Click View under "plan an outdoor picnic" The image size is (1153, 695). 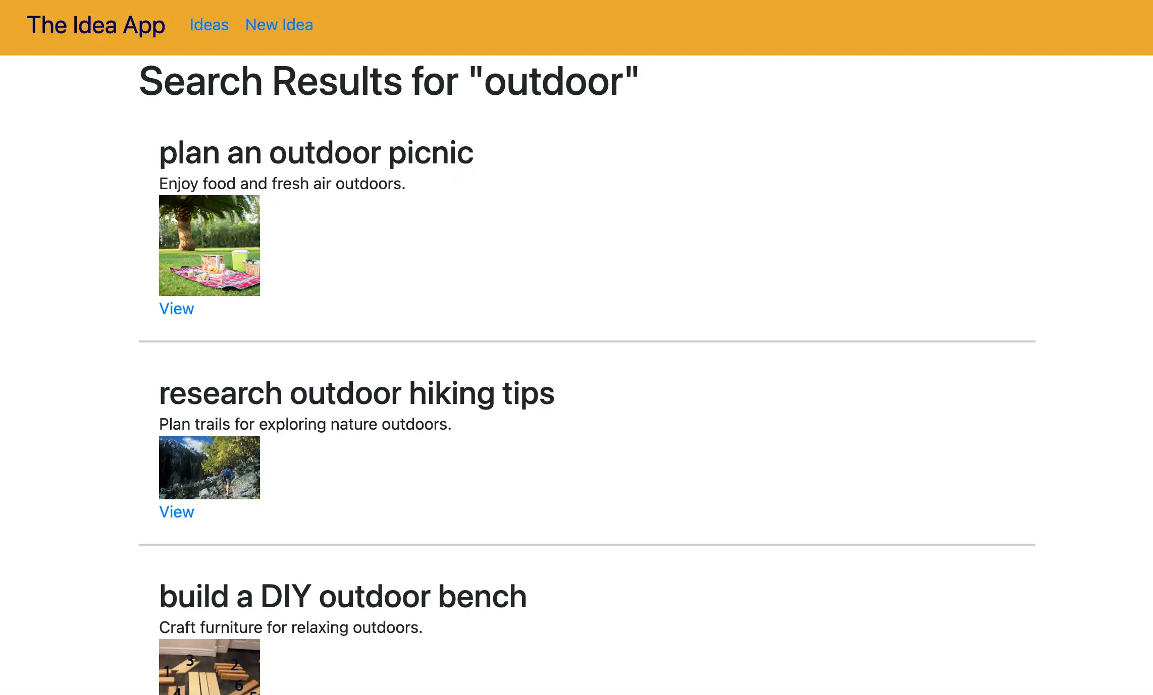(176, 309)
